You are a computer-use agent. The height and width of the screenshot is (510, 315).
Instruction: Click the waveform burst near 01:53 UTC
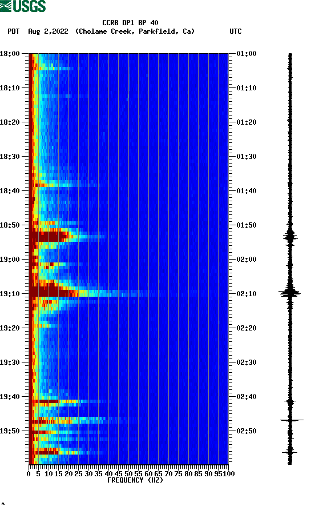(x=290, y=237)
